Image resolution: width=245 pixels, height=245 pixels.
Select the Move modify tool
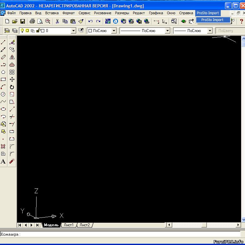point(12,80)
